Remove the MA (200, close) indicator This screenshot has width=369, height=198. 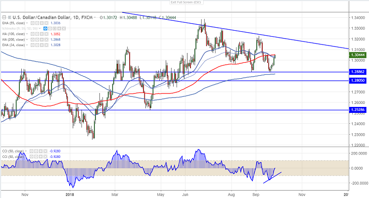[x=46, y=40]
